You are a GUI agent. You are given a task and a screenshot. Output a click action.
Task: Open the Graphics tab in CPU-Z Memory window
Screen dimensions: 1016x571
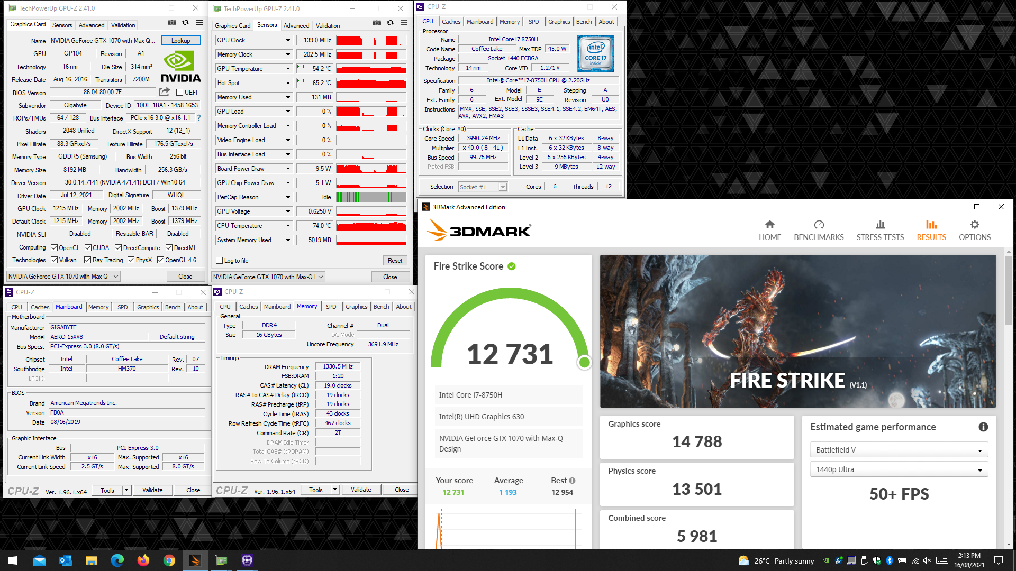point(356,307)
